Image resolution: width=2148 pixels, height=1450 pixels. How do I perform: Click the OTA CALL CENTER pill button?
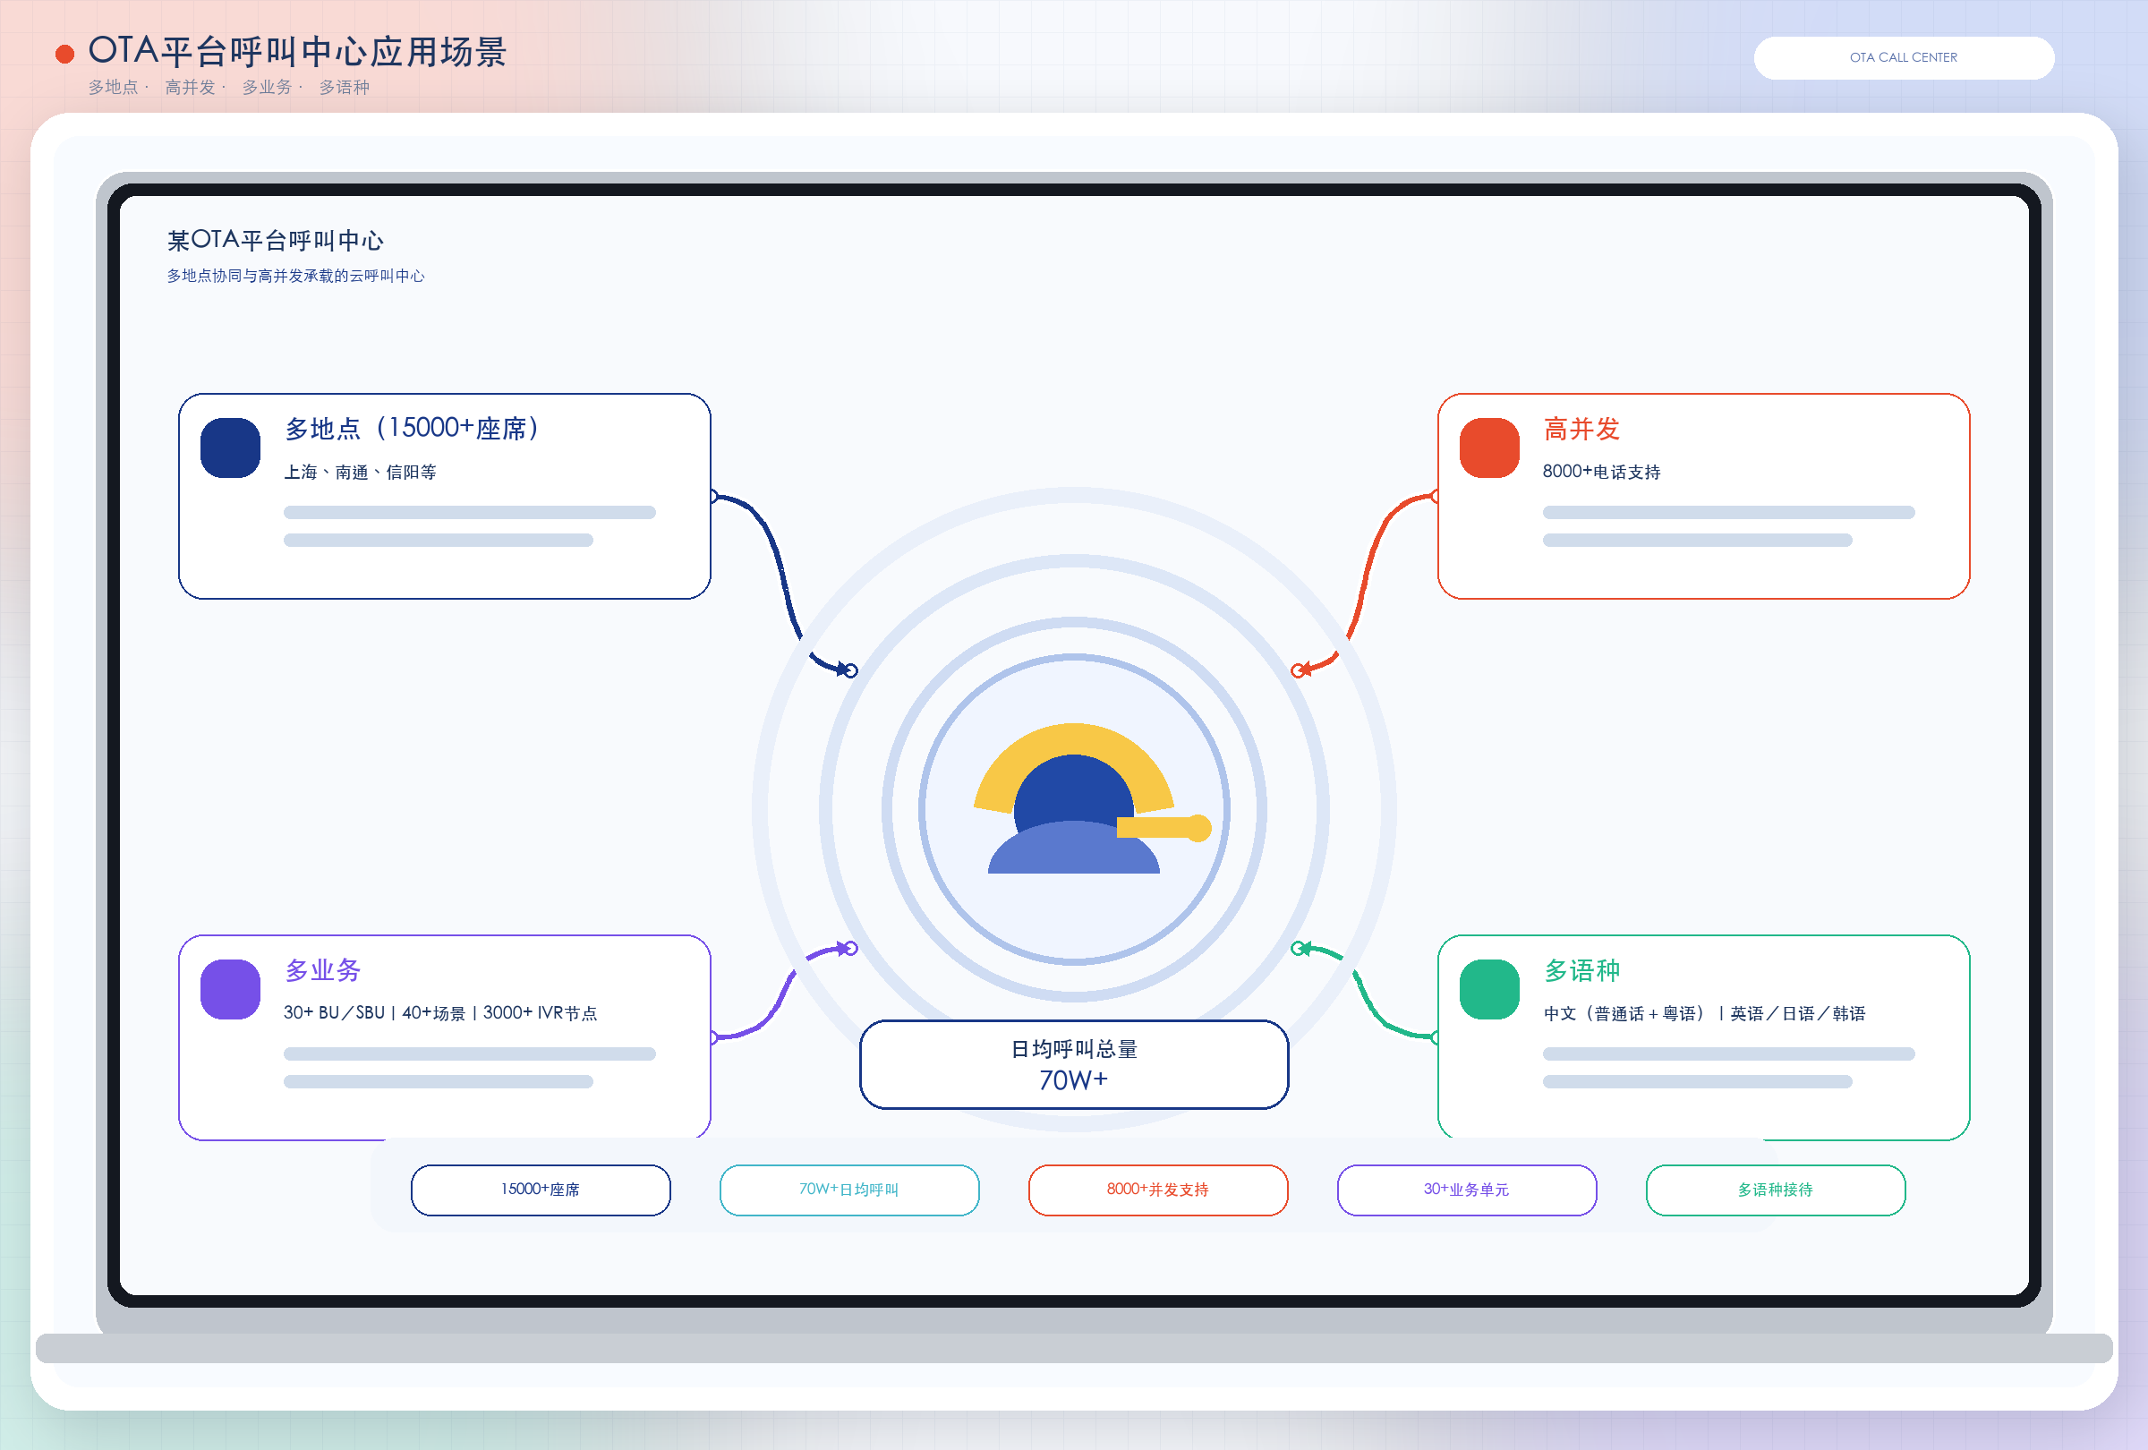1903,57
